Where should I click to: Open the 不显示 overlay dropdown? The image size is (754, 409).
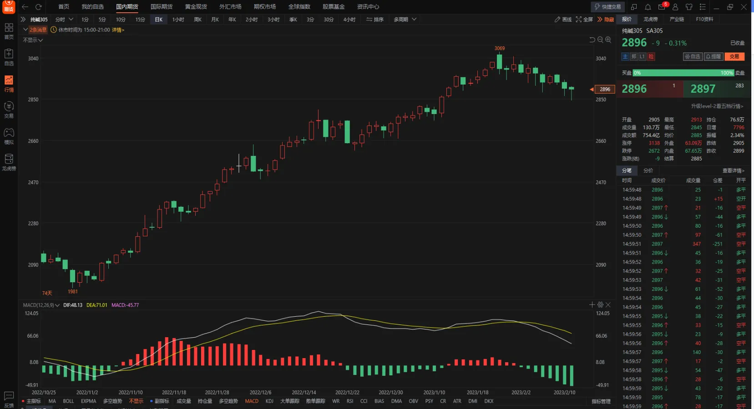pyautogui.click(x=33, y=40)
